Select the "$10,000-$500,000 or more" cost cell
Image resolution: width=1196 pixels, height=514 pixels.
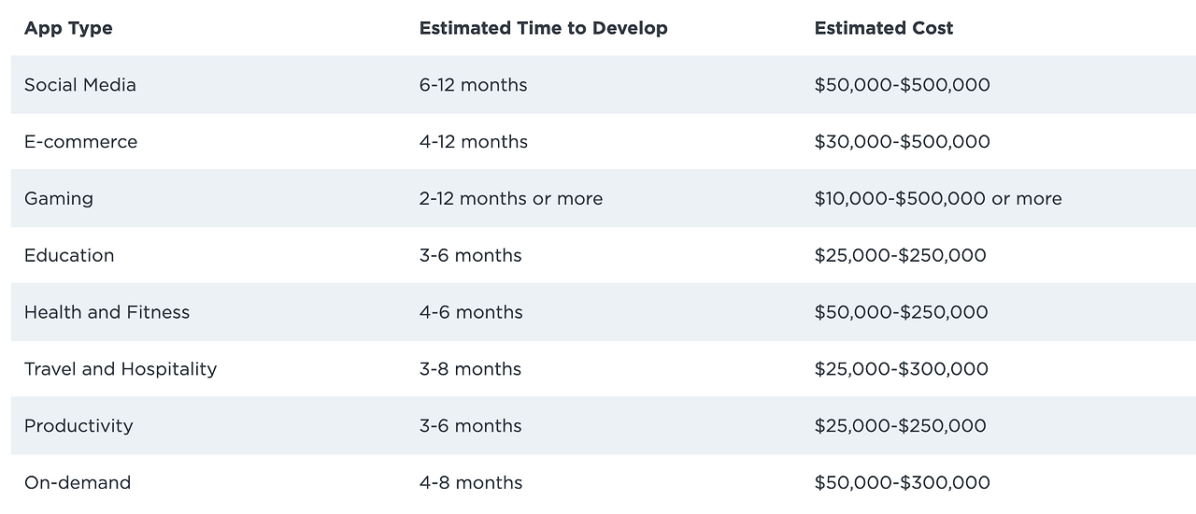click(938, 198)
